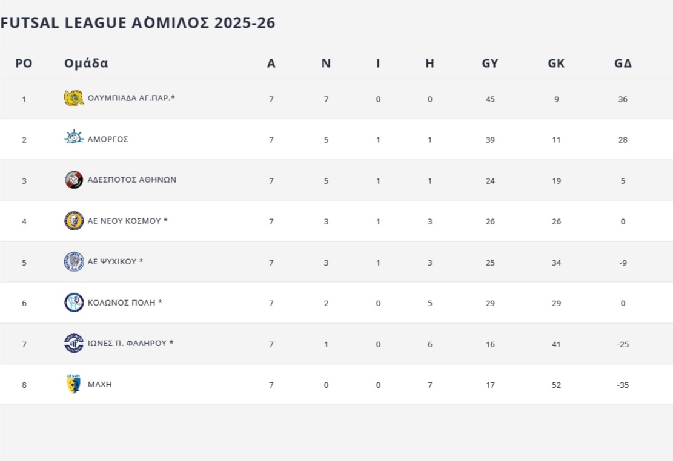Open the ΑΜΟΡΓΟΣ team name link
The image size is (673, 461).
[x=108, y=139]
